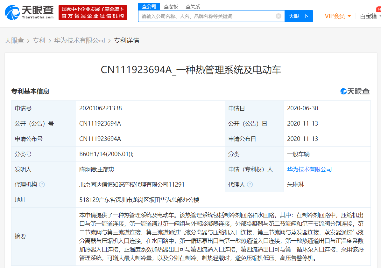Click classification value 一般车辆

(x=298, y=154)
